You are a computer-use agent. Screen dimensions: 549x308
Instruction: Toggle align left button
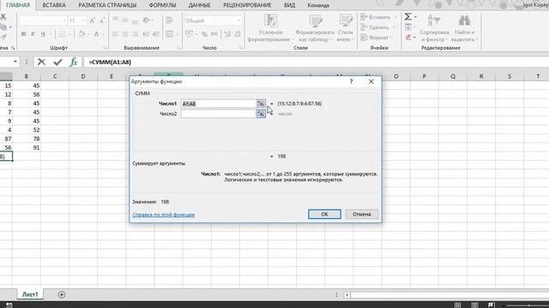(x=115, y=34)
